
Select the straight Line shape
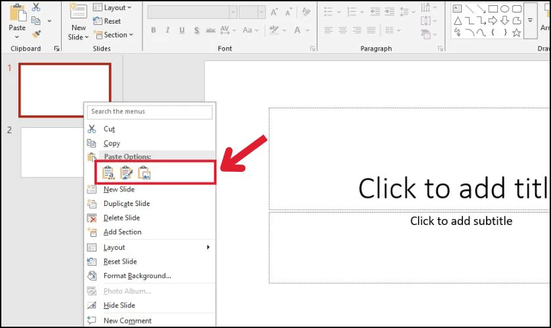click(x=469, y=9)
